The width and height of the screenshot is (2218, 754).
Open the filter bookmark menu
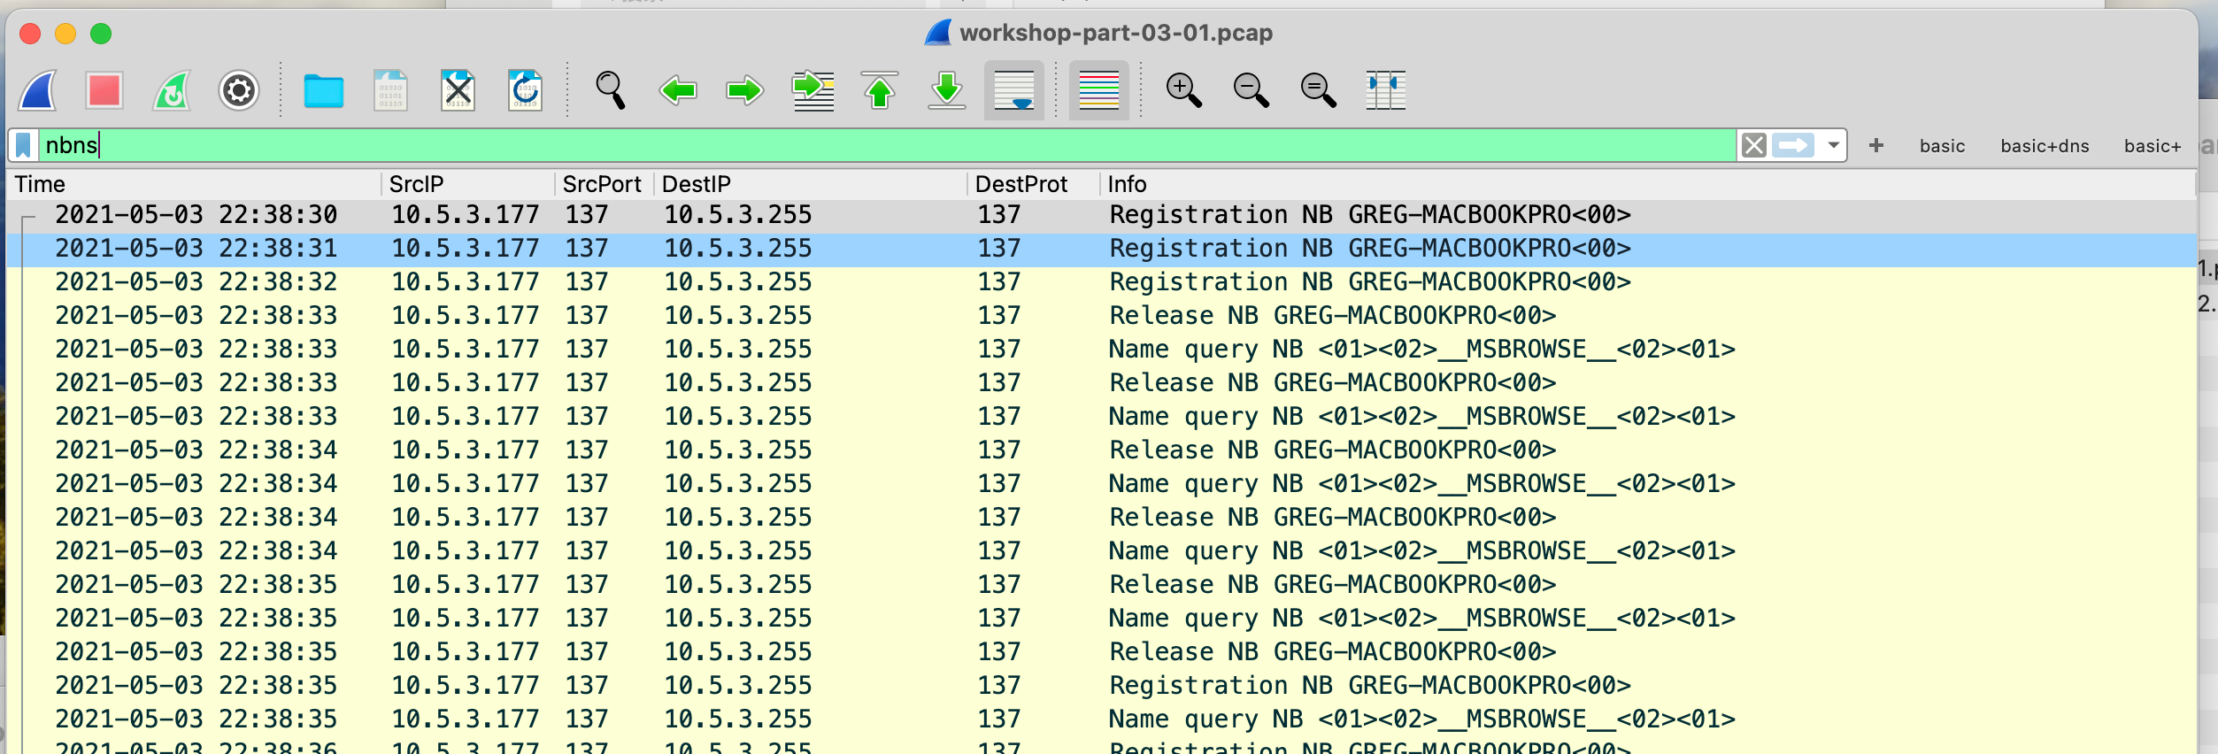tap(24, 145)
